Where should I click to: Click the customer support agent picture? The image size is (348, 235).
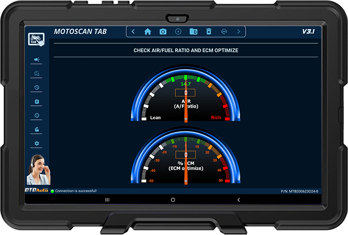tap(37, 170)
